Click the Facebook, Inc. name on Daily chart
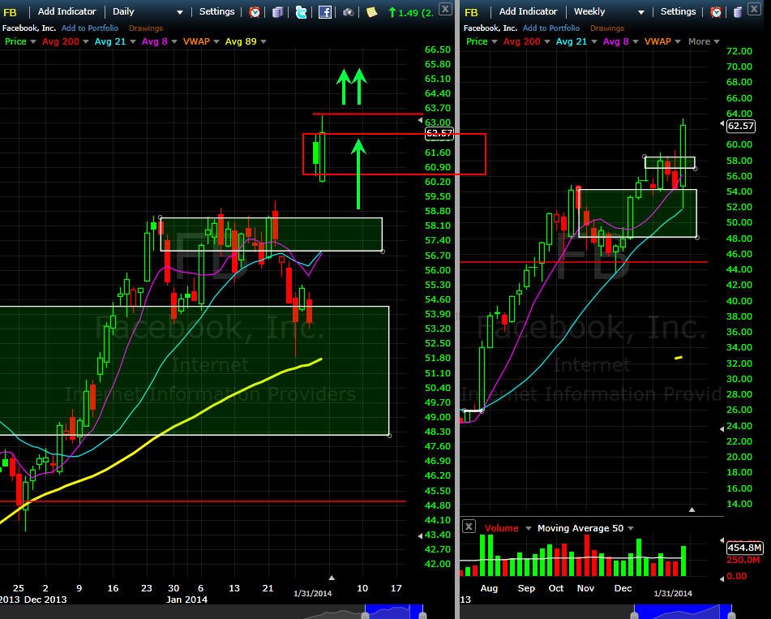Image resolution: width=771 pixels, height=619 pixels. point(29,28)
